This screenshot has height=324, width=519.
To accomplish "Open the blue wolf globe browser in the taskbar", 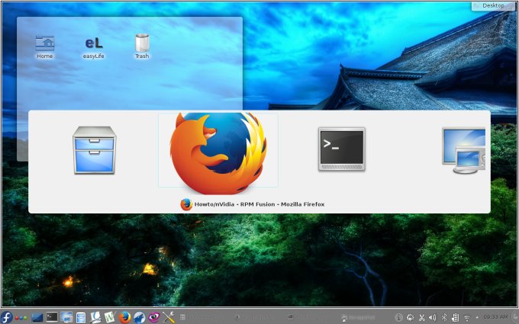I will point(140,317).
